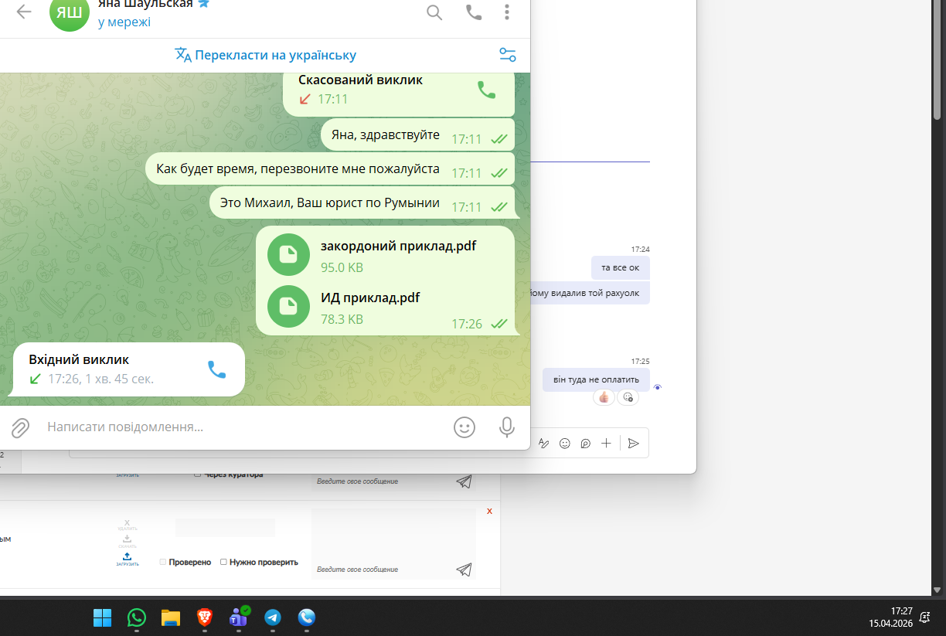Open WhatsApp from taskbar

tap(137, 617)
